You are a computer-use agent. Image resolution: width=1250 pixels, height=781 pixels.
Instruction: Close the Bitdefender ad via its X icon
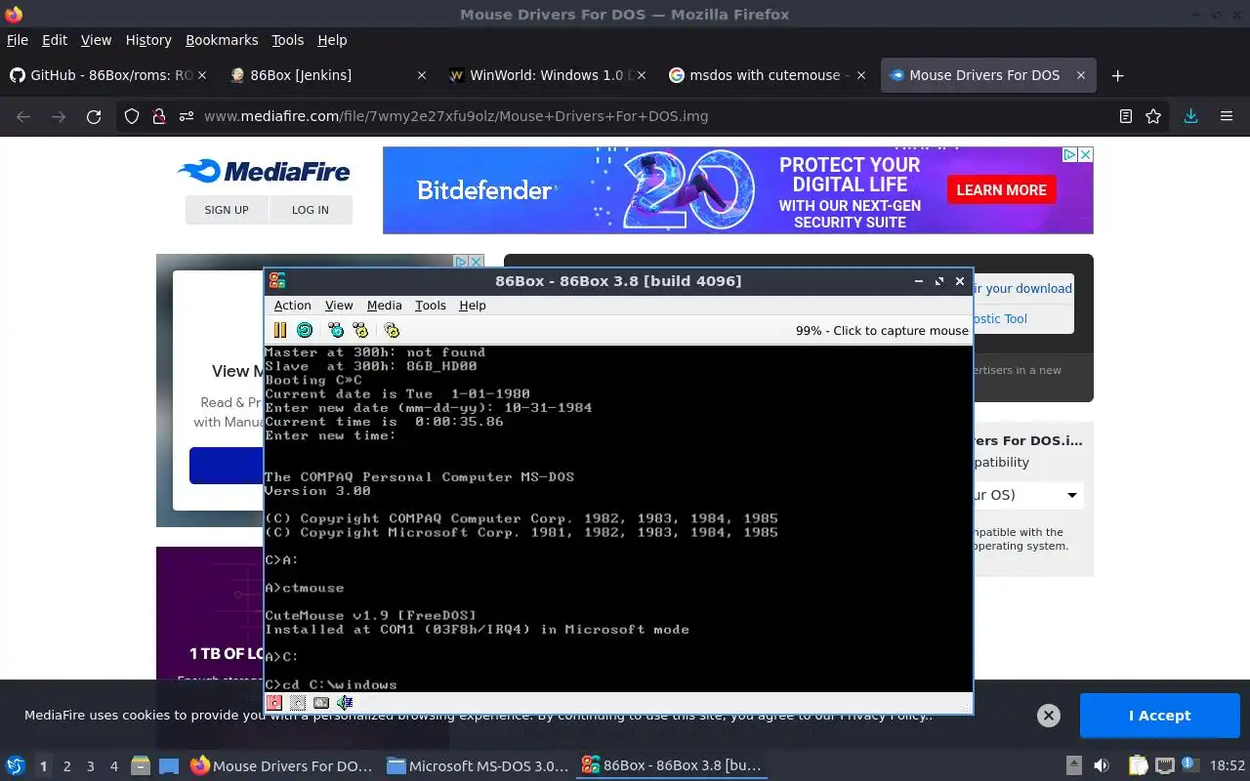1085,154
